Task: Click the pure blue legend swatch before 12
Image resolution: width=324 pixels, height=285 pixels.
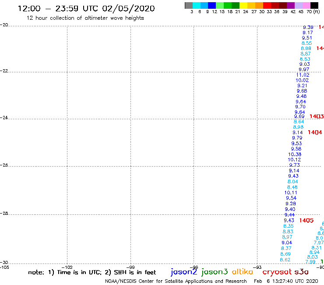Action: [x=212, y=6]
